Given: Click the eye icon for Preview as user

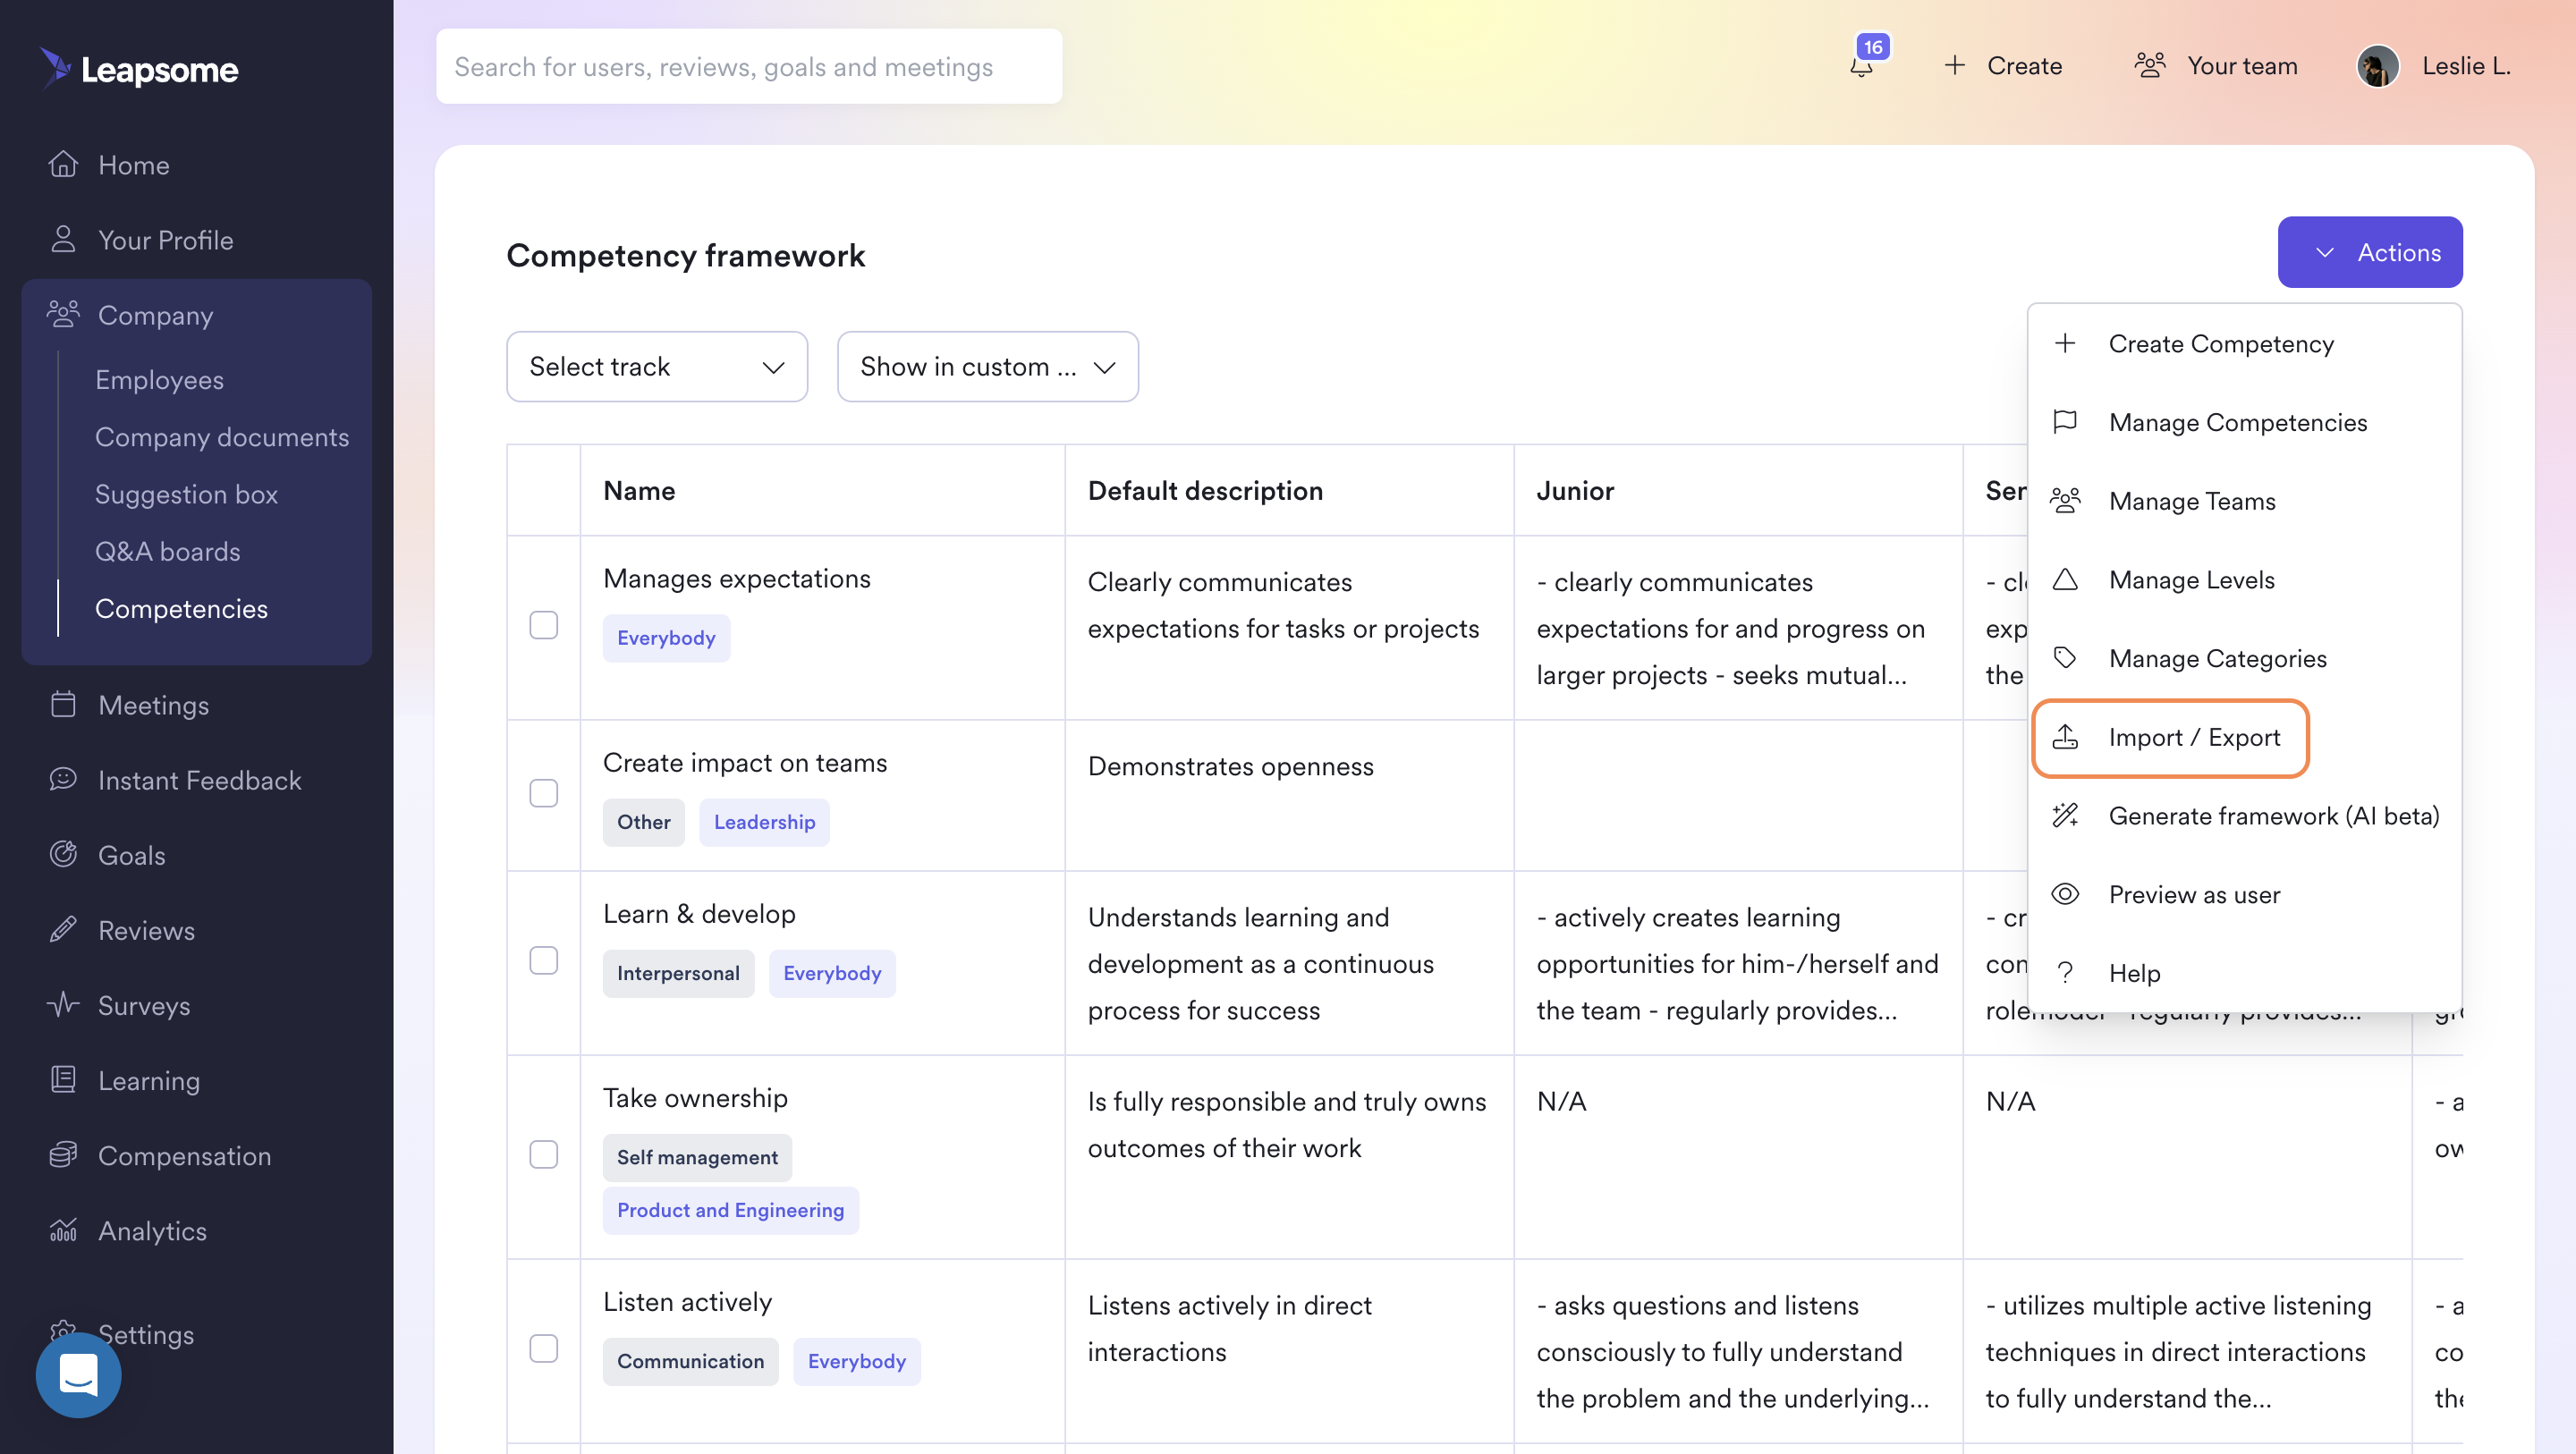Looking at the screenshot, I should [x=2065, y=894].
